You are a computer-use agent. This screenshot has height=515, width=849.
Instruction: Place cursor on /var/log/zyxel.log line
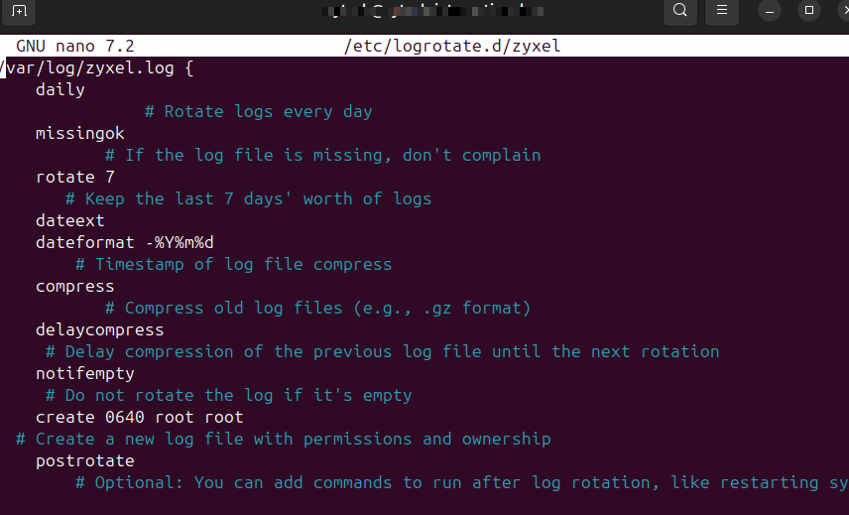pos(99,68)
